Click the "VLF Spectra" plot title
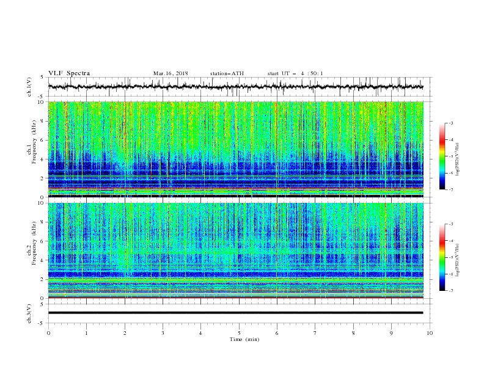This screenshot has height=374, width=484. point(69,73)
